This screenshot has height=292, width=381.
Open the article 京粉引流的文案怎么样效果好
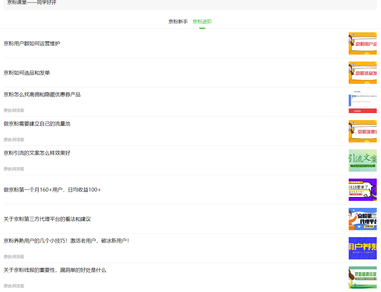[37, 153]
